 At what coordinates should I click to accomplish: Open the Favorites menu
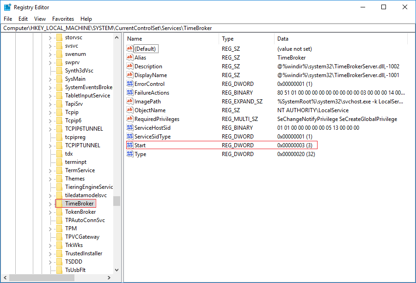[x=63, y=19]
